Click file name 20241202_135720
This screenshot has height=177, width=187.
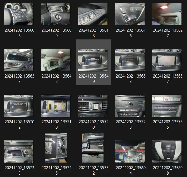93,125
